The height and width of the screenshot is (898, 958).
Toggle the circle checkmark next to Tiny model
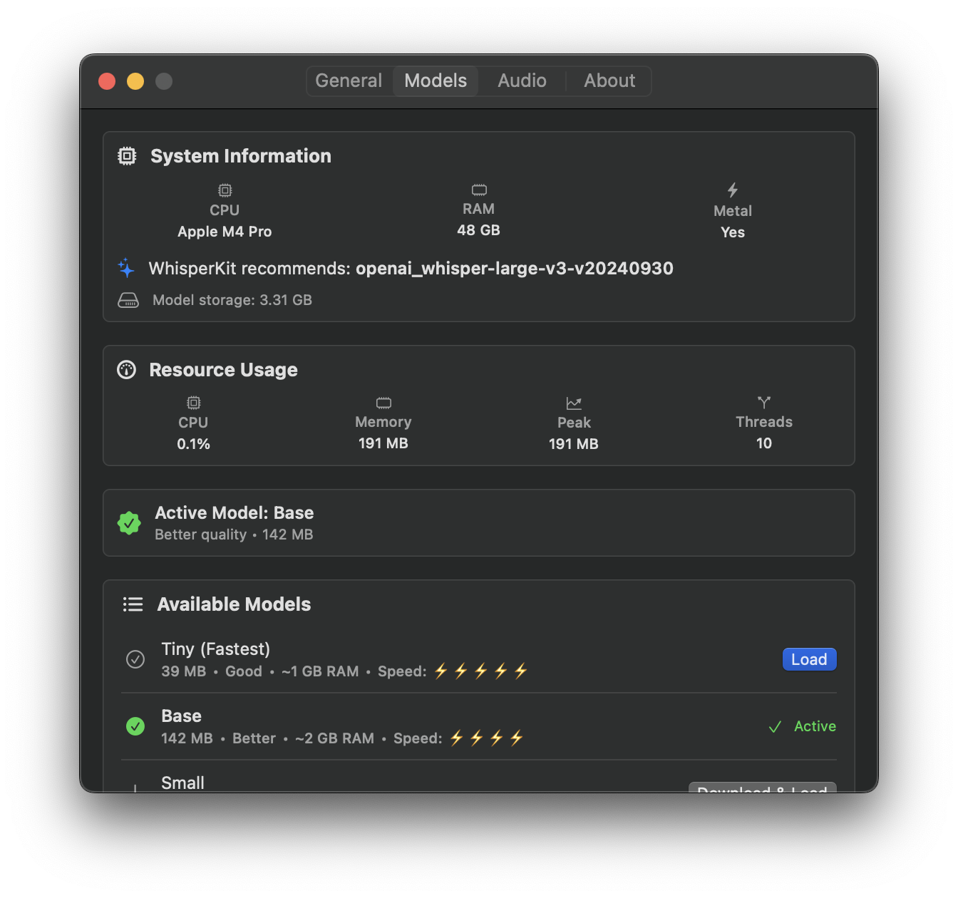click(135, 659)
